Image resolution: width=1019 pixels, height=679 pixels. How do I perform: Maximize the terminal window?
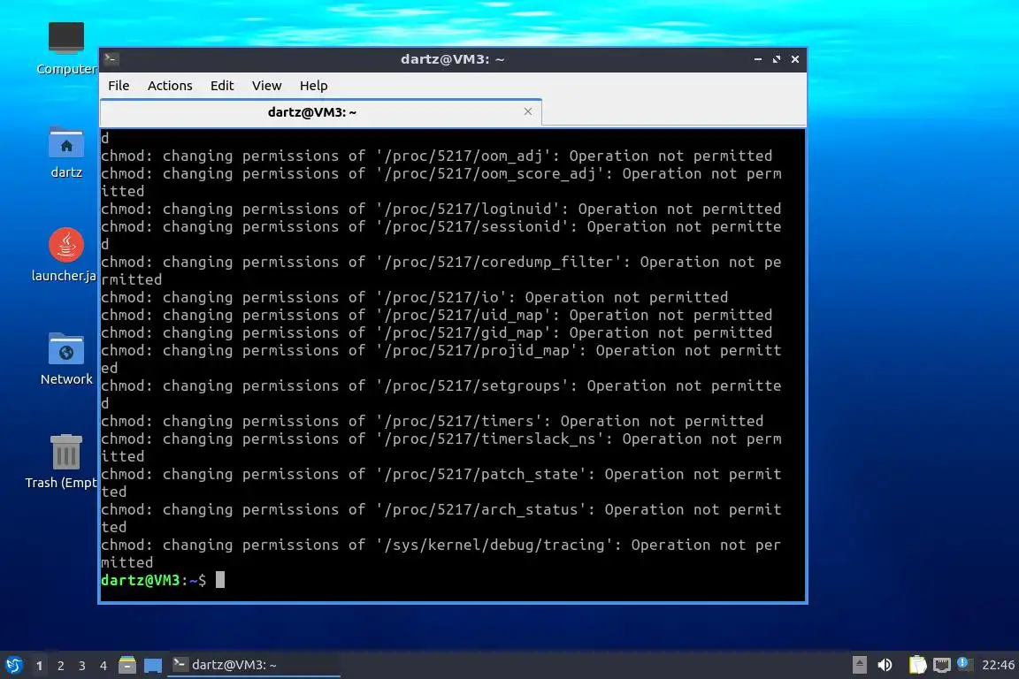[776, 59]
